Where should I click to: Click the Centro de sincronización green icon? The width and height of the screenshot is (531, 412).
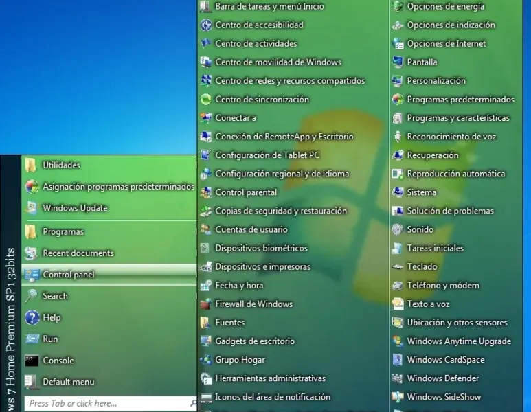point(206,100)
